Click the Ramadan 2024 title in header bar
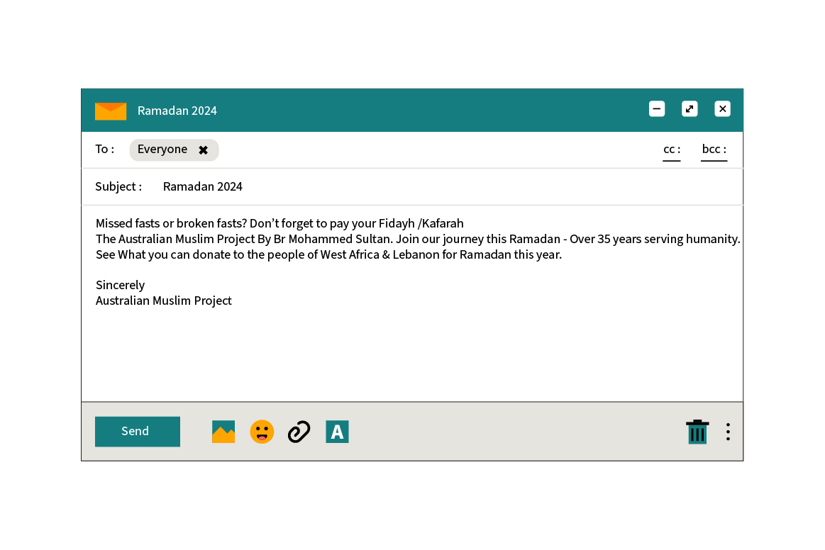Viewport: 825px width, 550px height. click(177, 111)
